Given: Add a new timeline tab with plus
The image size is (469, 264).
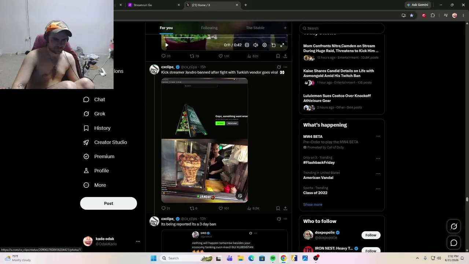Looking at the screenshot, I should 285,28.
